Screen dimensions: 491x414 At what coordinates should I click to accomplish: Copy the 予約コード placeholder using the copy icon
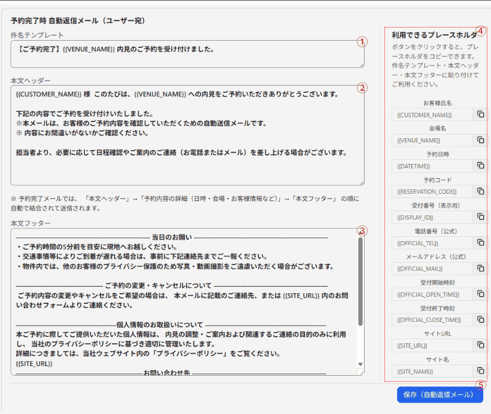pos(481,191)
